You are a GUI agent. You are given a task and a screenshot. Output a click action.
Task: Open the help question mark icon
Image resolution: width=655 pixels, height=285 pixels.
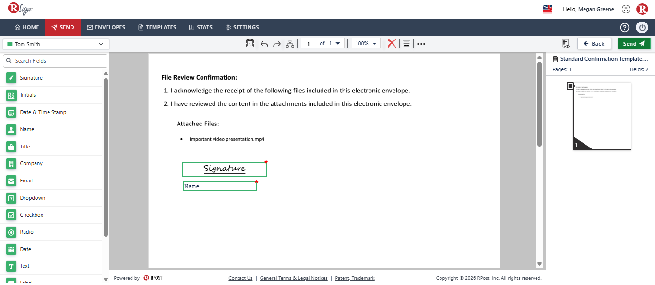625,27
